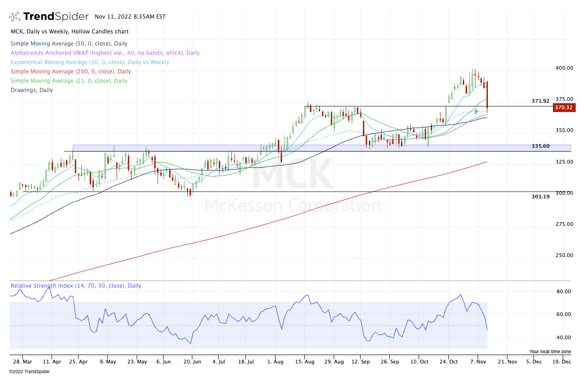Select the Exponential Moving Average 10 legend entry
Viewport: 585px width, 376px height.
tap(90, 62)
